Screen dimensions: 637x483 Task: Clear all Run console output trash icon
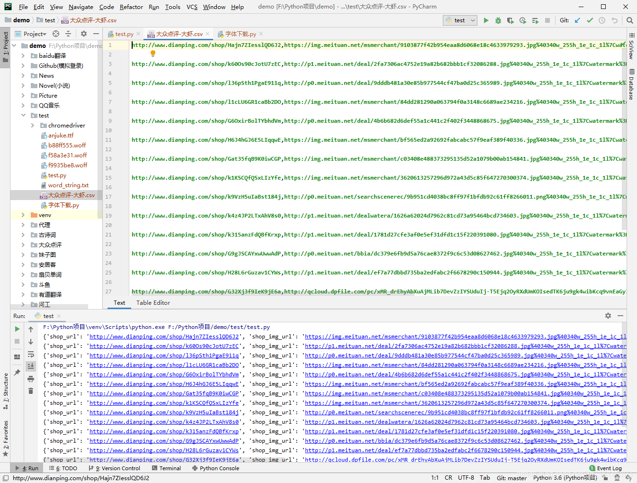pos(31,391)
